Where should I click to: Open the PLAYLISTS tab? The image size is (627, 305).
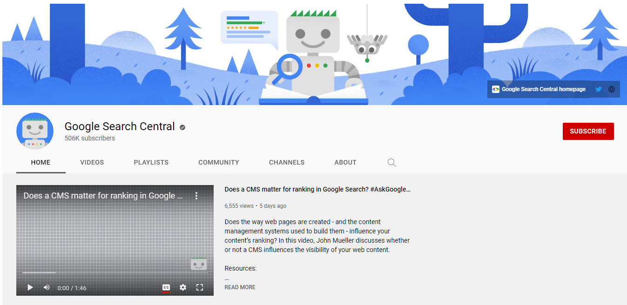[151, 162]
